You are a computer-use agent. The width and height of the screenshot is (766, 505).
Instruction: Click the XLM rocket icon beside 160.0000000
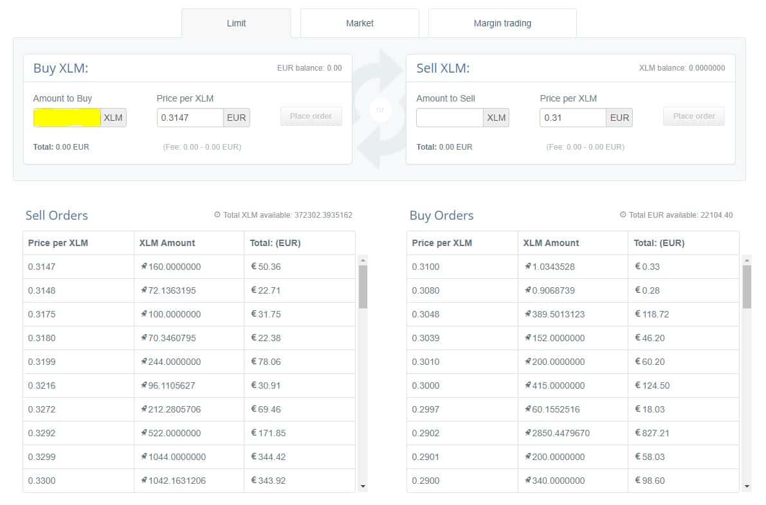pyautogui.click(x=144, y=266)
